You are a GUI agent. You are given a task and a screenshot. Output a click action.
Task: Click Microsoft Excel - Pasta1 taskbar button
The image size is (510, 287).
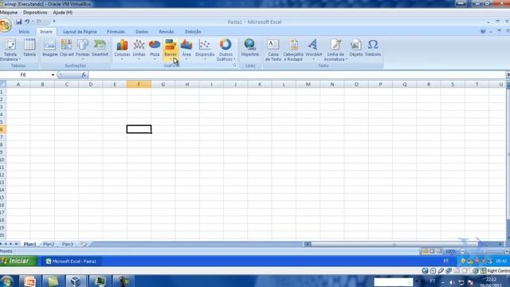tap(71, 261)
